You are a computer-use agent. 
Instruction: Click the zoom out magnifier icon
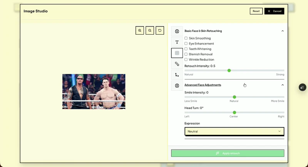[x=150, y=31]
